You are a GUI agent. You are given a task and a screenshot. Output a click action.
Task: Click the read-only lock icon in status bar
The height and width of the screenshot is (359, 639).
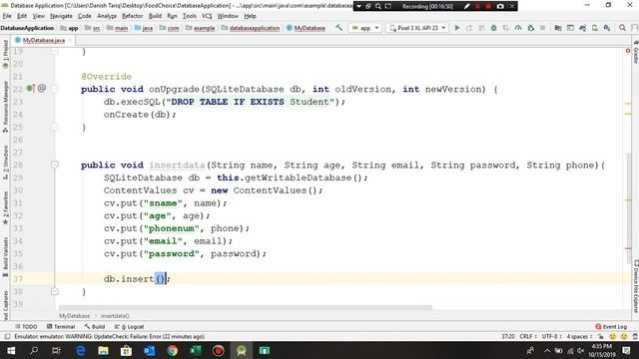click(600, 337)
